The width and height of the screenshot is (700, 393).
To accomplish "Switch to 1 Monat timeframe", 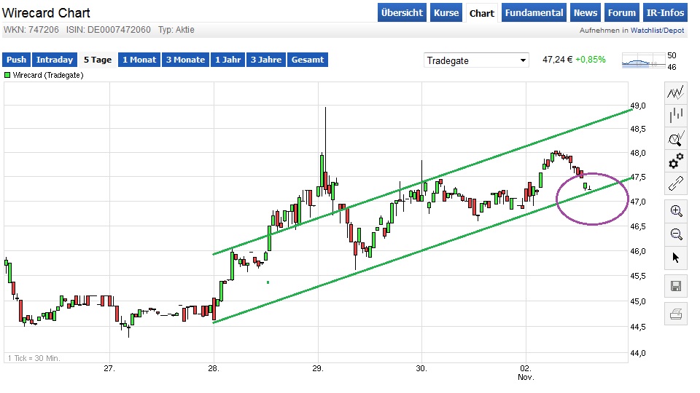I will click(139, 60).
